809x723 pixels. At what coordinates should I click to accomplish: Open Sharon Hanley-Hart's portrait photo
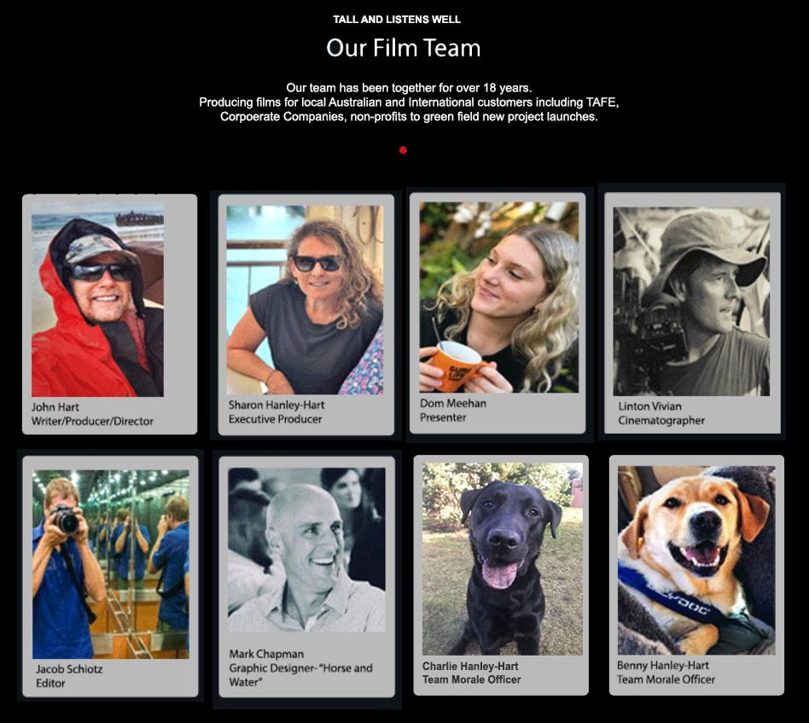click(305, 300)
